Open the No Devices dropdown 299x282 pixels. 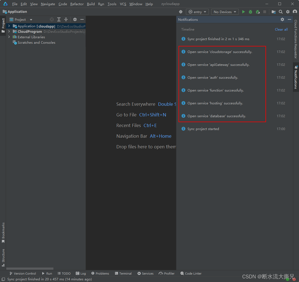pyautogui.click(x=225, y=12)
